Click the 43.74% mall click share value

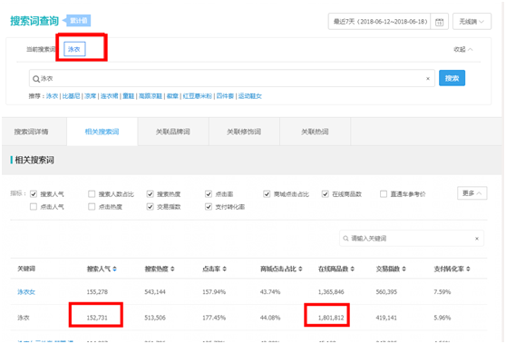270,292
